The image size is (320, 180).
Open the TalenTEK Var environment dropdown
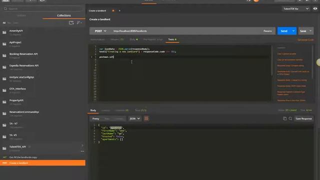coord(296,9)
